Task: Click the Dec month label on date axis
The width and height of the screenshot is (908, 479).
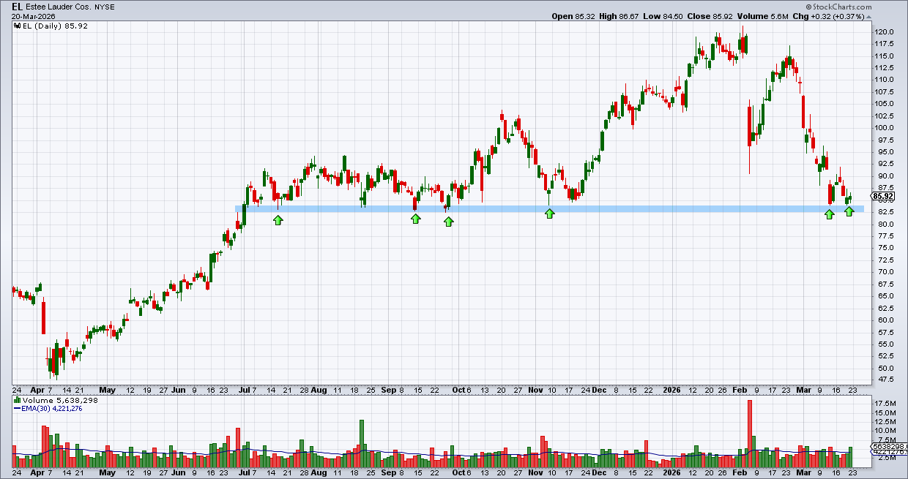Action: [x=600, y=391]
